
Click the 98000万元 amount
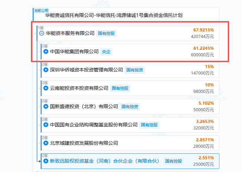pos(203,92)
